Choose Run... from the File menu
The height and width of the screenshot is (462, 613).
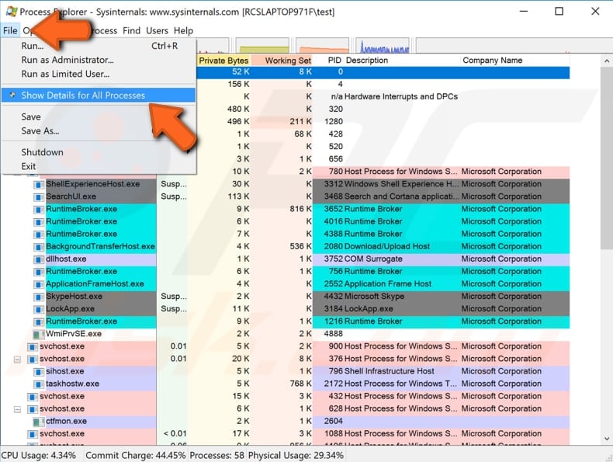(x=99, y=46)
